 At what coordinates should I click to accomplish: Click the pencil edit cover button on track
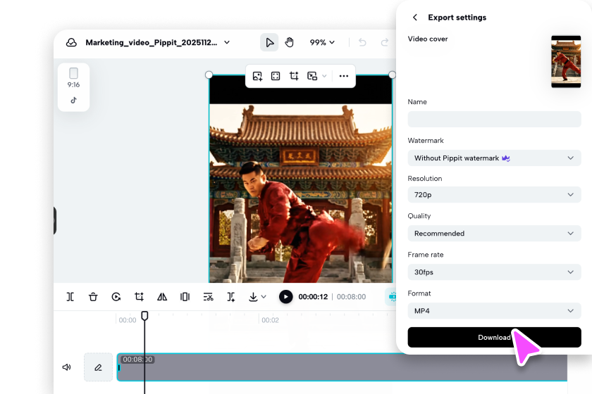coord(98,367)
